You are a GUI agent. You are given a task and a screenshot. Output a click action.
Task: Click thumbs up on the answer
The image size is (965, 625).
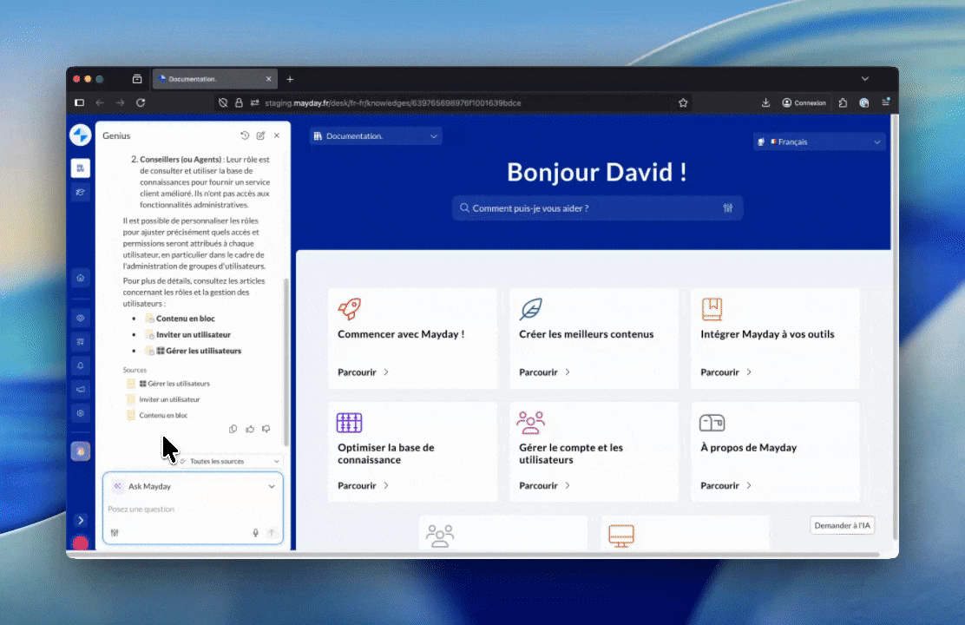click(x=250, y=429)
